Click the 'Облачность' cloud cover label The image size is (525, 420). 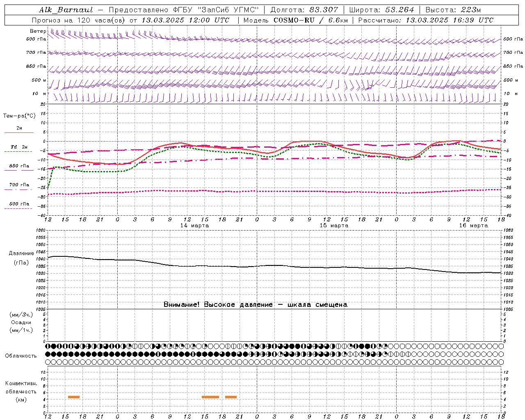pos(21,356)
